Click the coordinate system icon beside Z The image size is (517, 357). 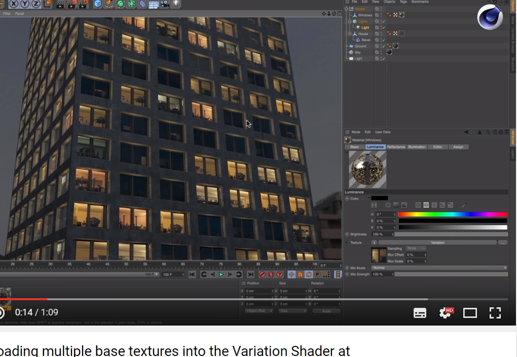(x=48, y=4)
